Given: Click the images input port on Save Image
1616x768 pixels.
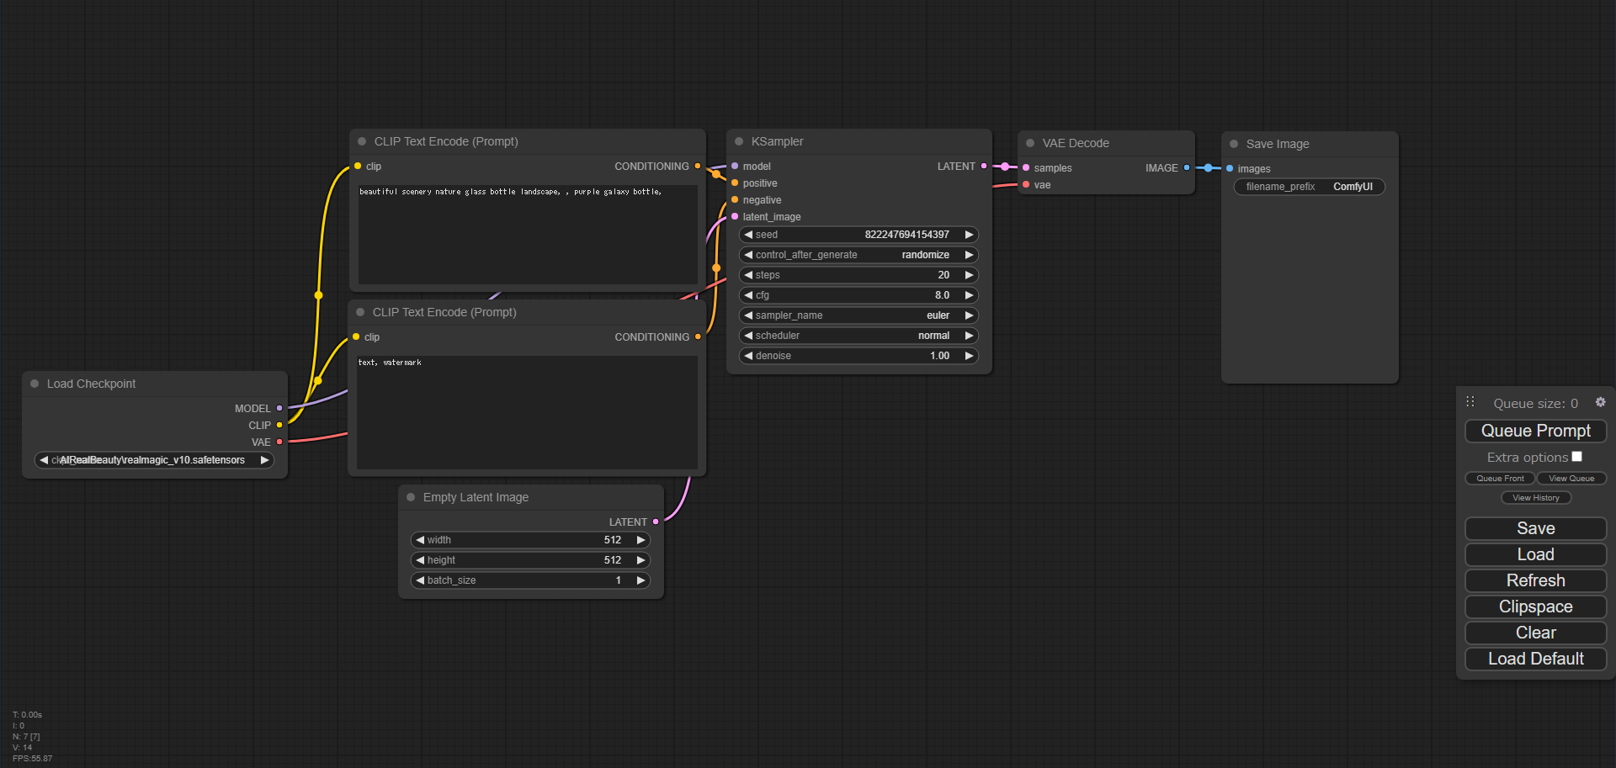Looking at the screenshot, I should pyautogui.click(x=1230, y=168).
